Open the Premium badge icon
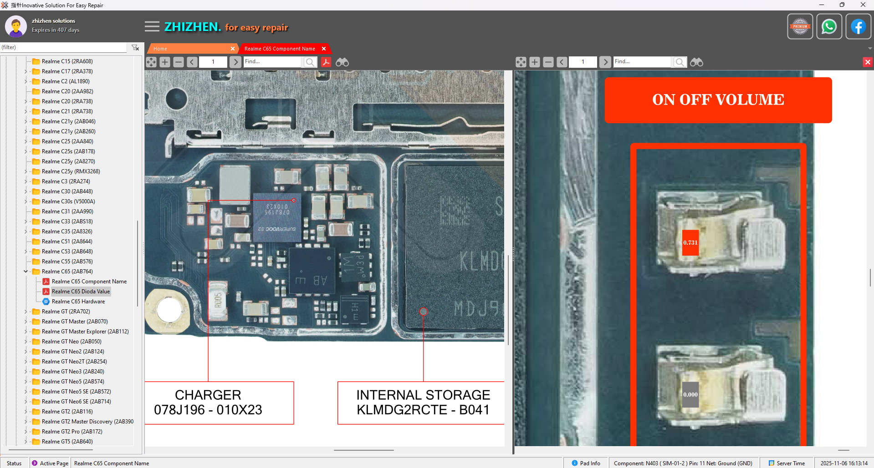The height and width of the screenshot is (468, 874). (x=800, y=27)
